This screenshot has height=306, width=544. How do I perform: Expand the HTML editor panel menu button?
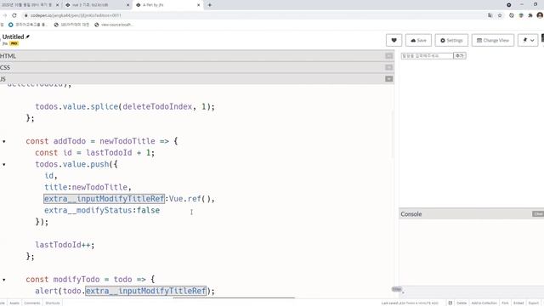(389, 56)
